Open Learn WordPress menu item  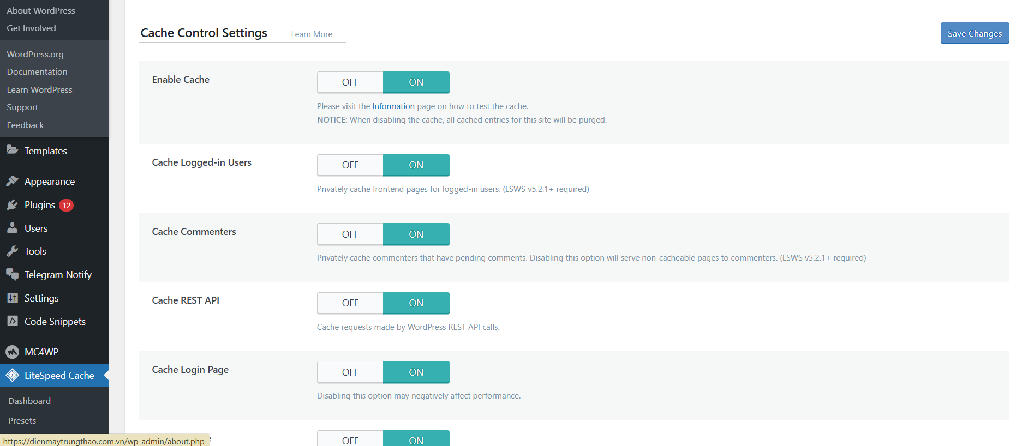point(39,89)
